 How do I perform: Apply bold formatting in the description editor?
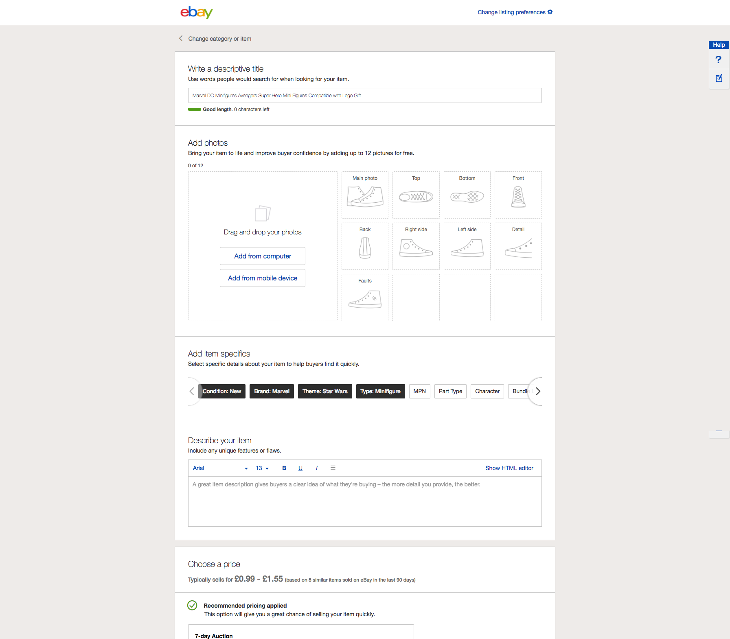(x=284, y=468)
